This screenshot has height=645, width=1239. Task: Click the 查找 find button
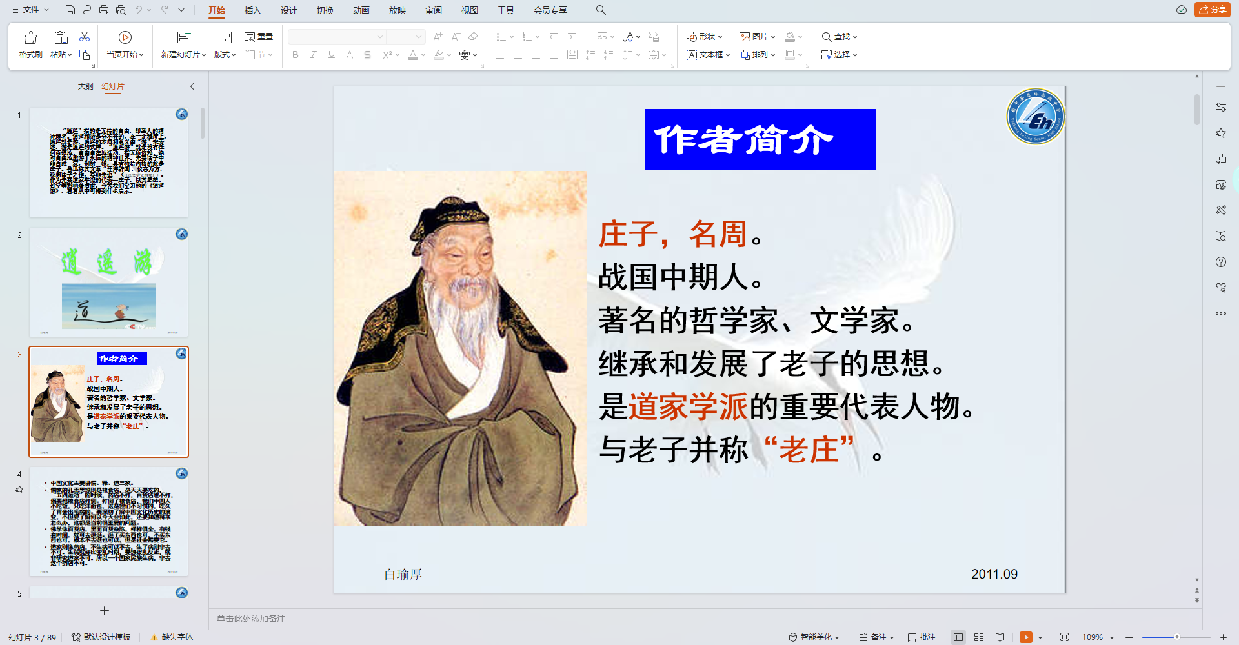pyautogui.click(x=839, y=37)
